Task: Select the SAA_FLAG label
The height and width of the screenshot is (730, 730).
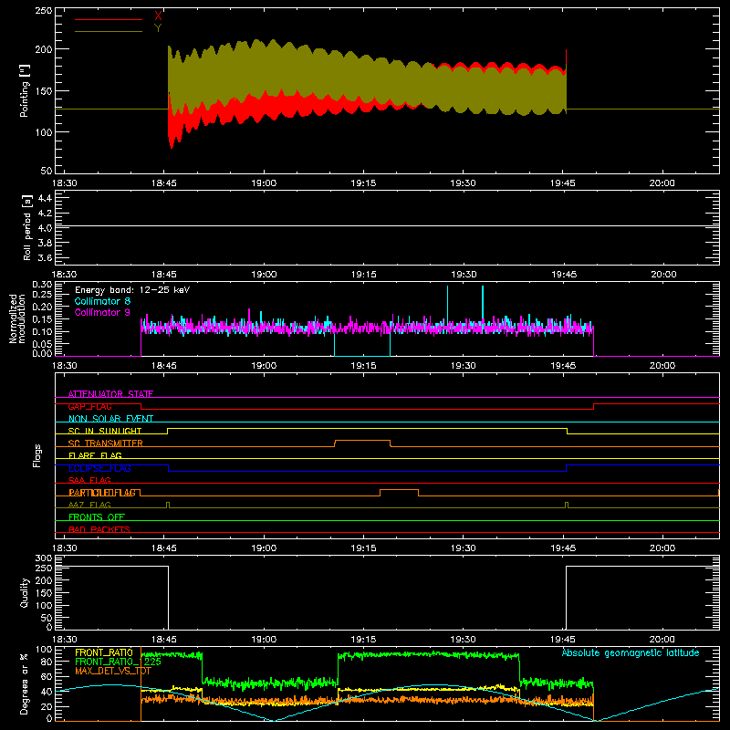Action: pos(89,480)
